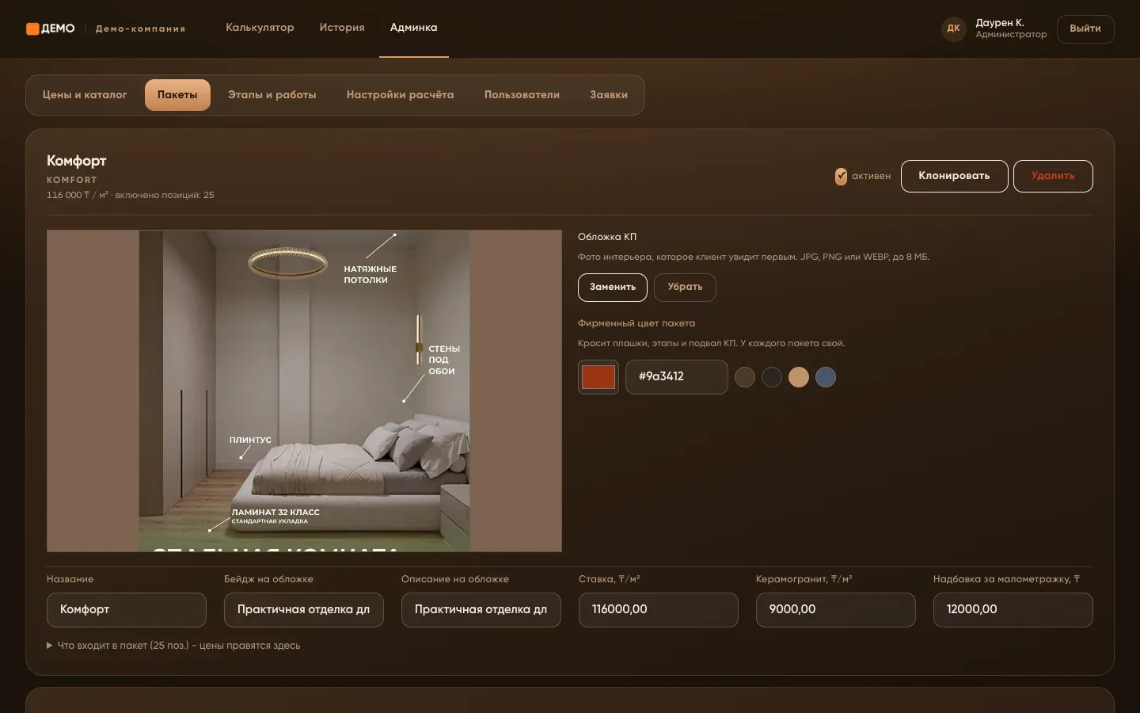Click Убрать to remove the cover

coord(685,288)
